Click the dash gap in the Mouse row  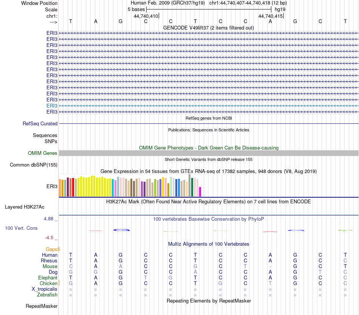pos(271,267)
